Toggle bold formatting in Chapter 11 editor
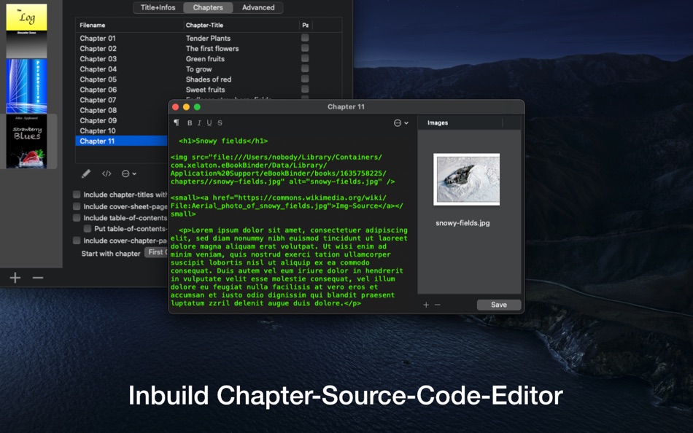Image resolution: width=693 pixels, height=433 pixels. tap(190, 123)
